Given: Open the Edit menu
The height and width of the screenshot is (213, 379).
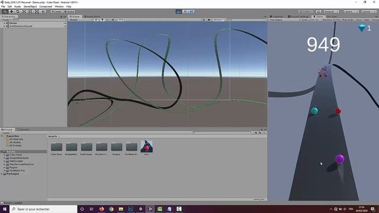Looking at the screenshot, I should click(9, 7).
